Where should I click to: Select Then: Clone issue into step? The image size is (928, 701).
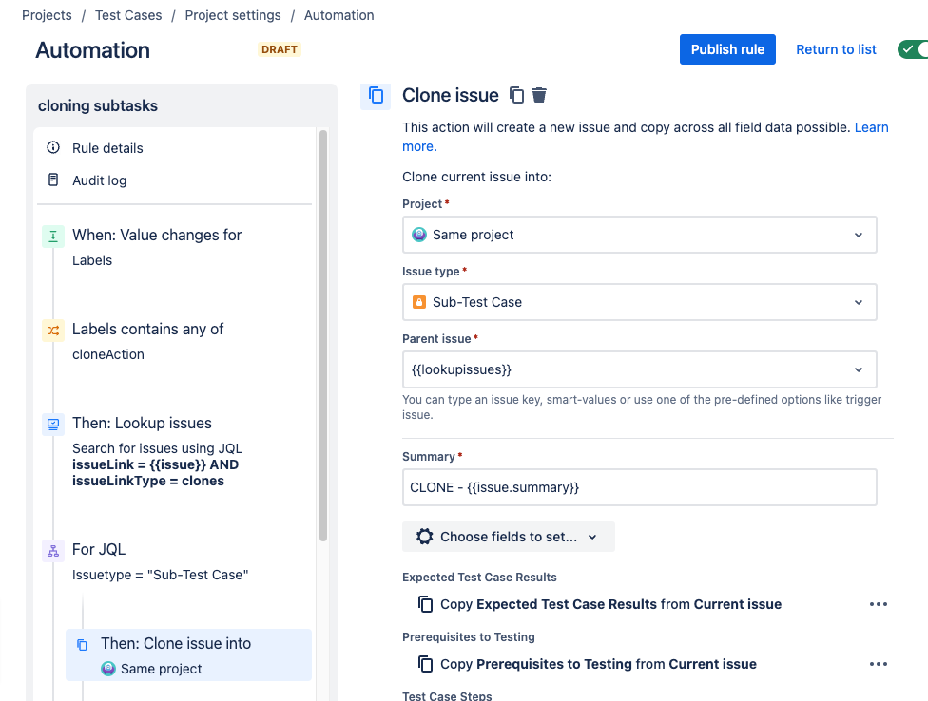point(188,654)
